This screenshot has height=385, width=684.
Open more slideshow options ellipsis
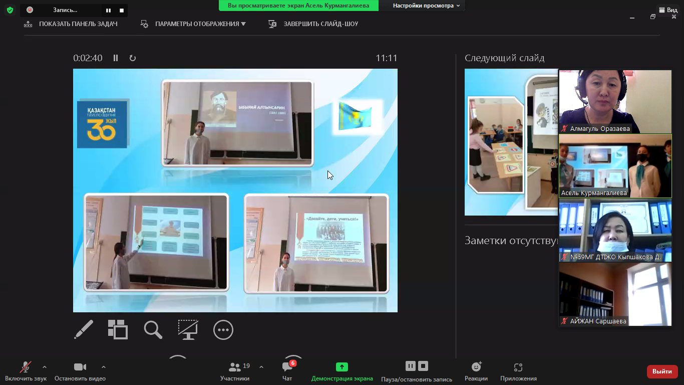(x=223, y=330)
